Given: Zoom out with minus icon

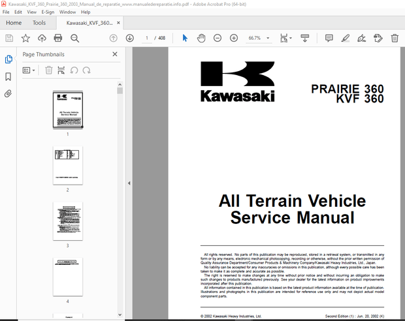Looking at the screenshot, I should click(x=218, y=38).
